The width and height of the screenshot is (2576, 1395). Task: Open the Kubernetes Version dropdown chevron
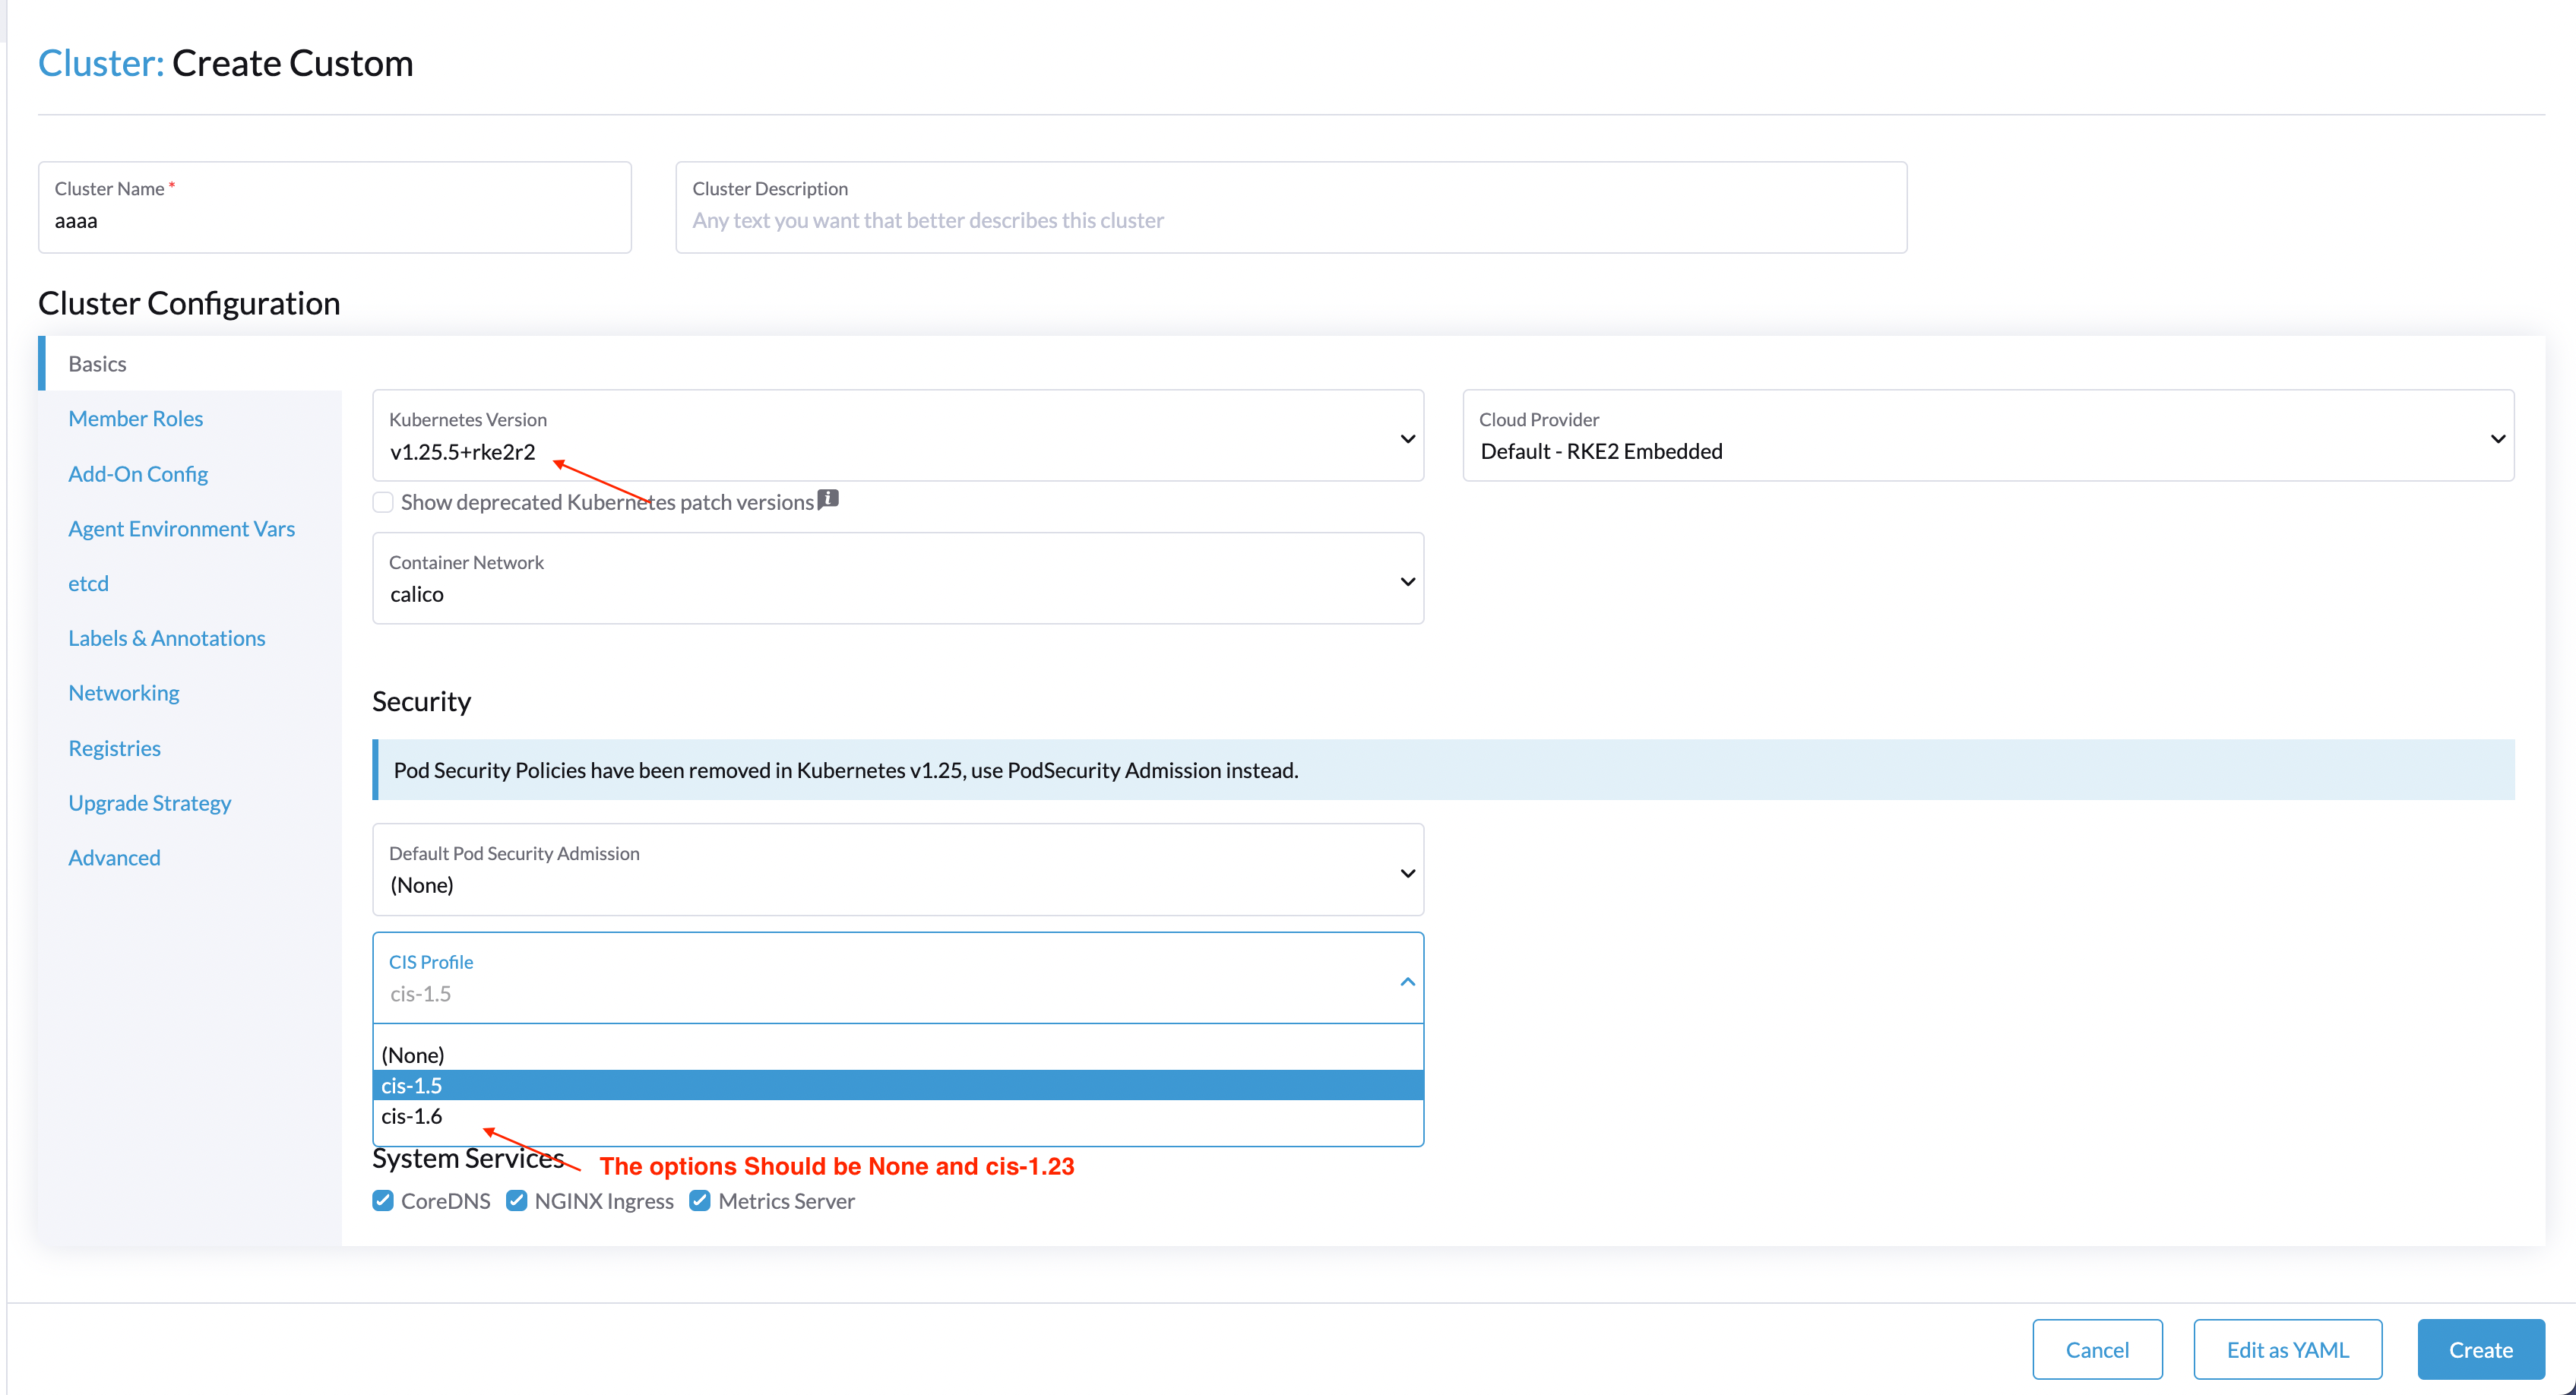pyautogui.click(x=1407, y=438)
